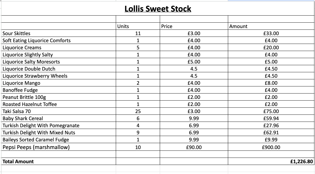
Task: Select the Sour Skittles item cell
Action: pos(16,33)
